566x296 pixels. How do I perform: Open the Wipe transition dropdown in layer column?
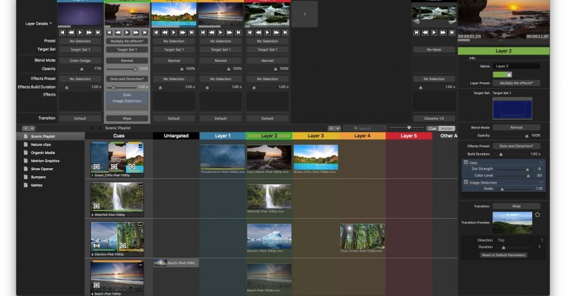click(127, 118)
